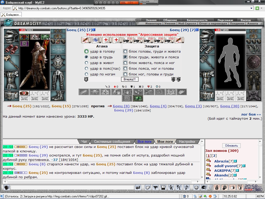Click the eraser clear chat icon

pyautogui.click(x=148, y=188)
